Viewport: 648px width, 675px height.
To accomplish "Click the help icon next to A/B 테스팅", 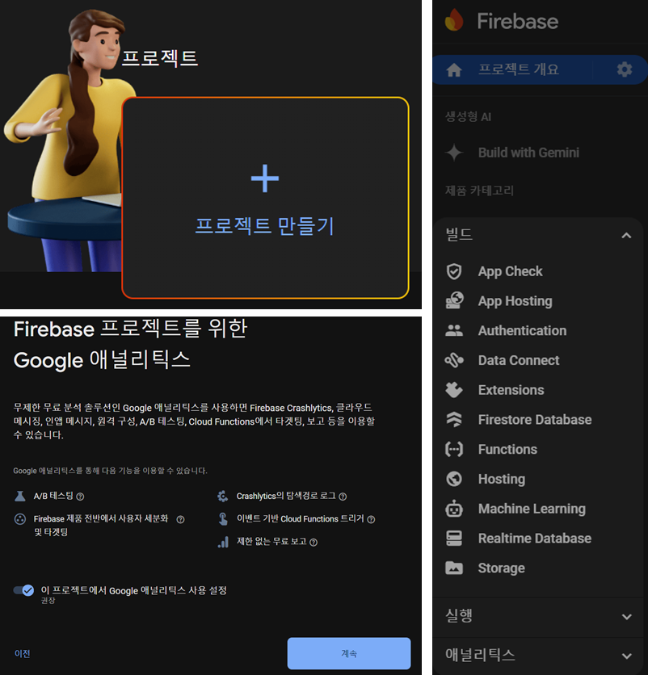I will [x=80, y=497].
